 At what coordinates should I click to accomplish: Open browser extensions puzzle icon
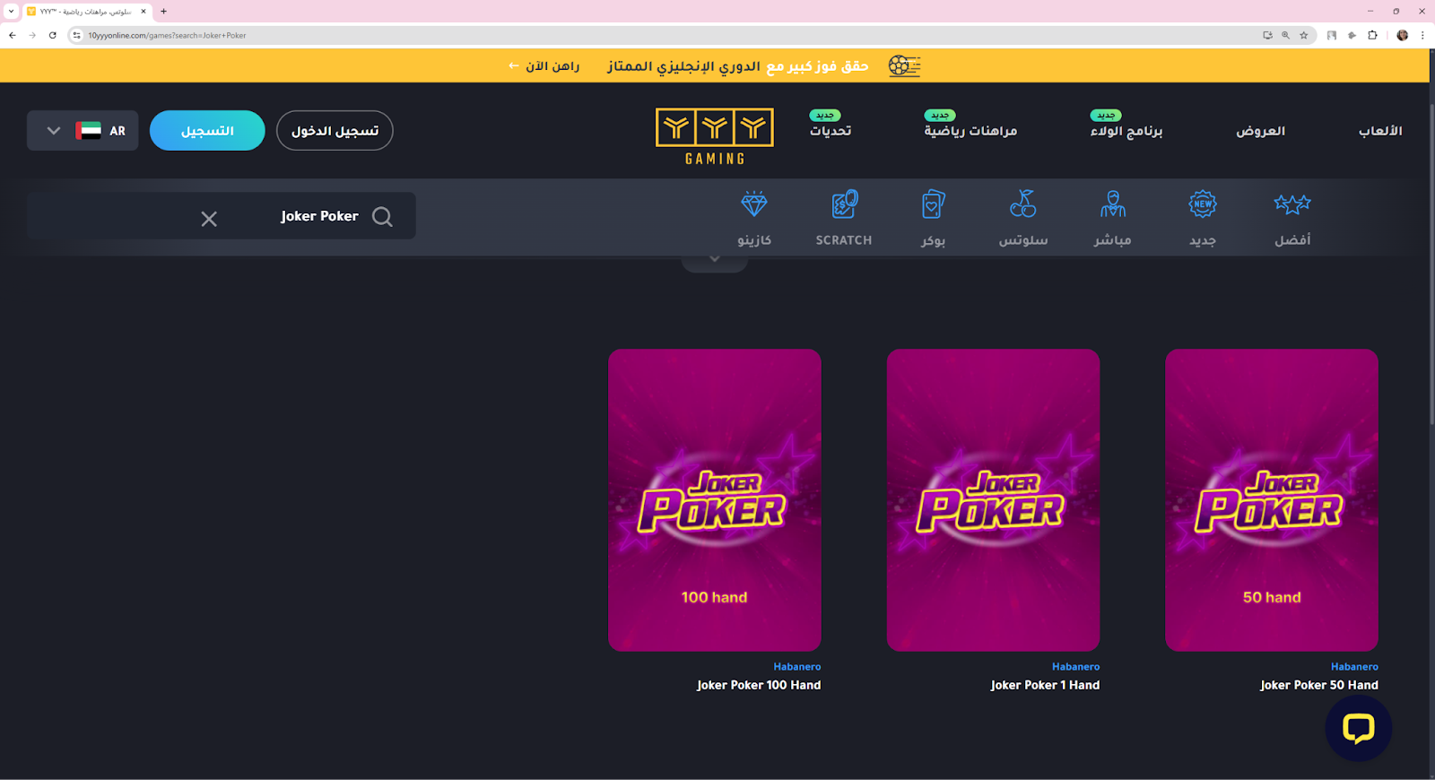click(x=1372, y=35)
